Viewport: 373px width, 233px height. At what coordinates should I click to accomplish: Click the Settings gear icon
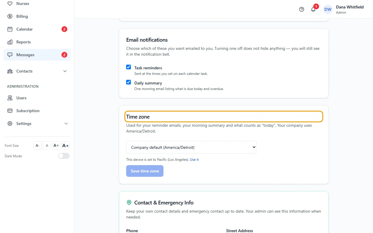(x=10, y=123)
